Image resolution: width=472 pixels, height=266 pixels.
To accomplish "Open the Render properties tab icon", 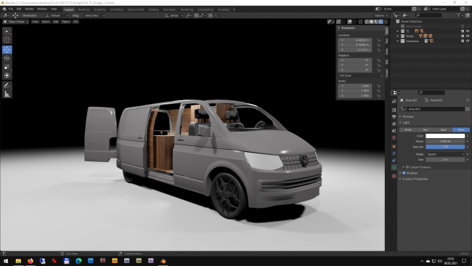I will 394,110.
